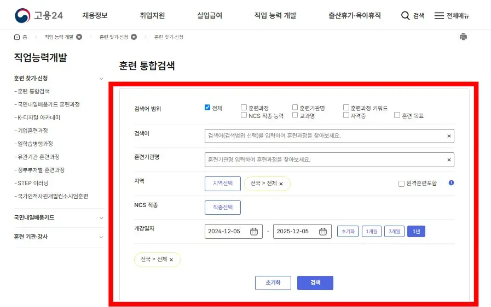Click the end date field 2025-12-05
The height and width of the screenshot is (307, 491).
[x=302, y=232]
